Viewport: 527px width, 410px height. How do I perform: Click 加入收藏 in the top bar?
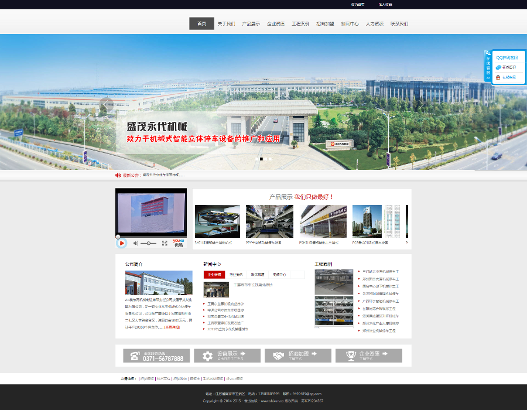[x=385, y=4]
